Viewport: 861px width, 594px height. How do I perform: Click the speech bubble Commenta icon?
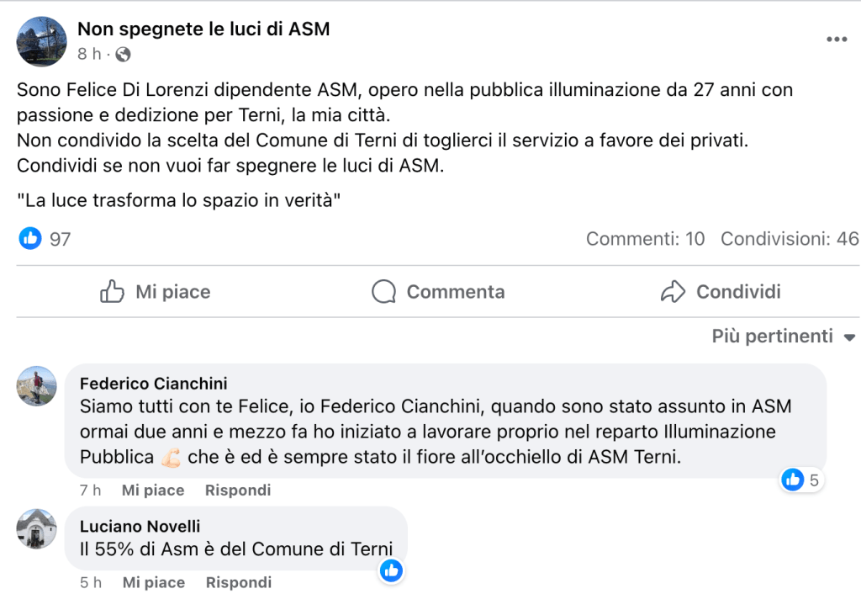(383, 292)
